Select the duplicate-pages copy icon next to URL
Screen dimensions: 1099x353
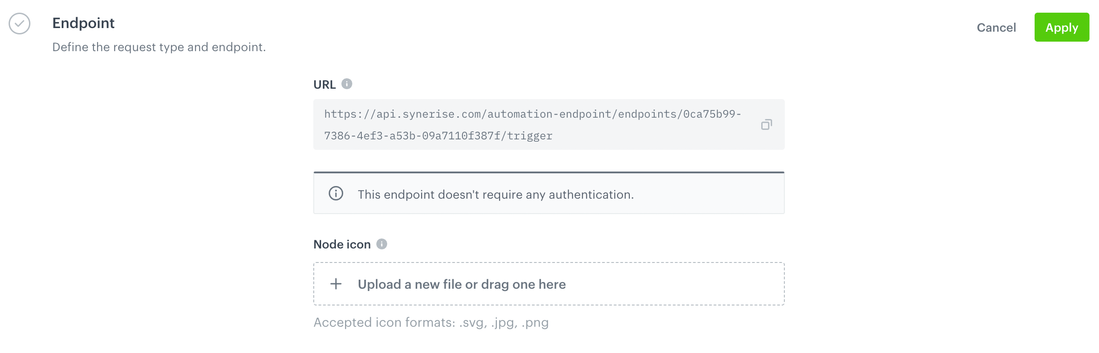767,124
